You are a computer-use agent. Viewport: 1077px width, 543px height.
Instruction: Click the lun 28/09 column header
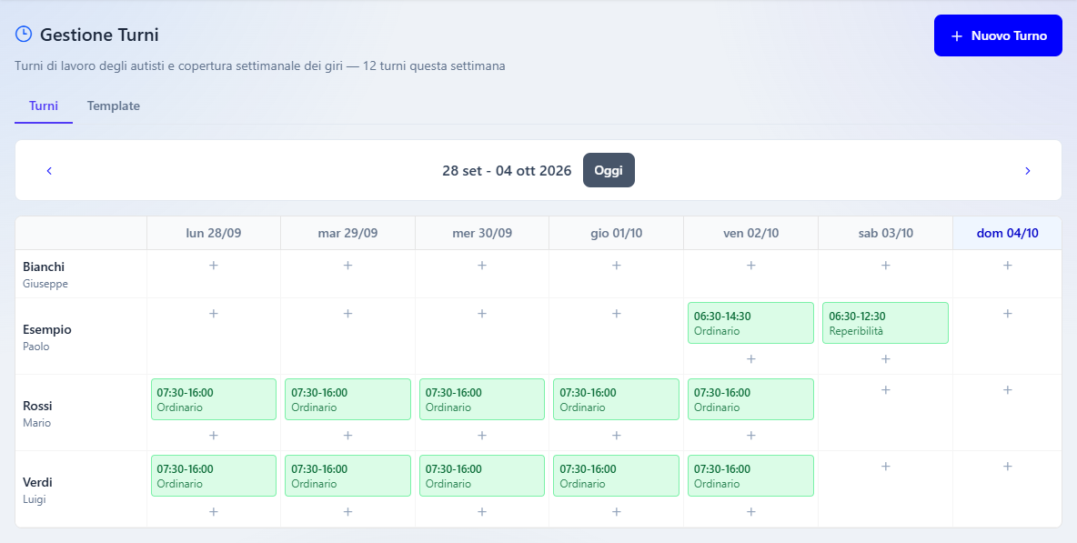click(x=214, y=234)
